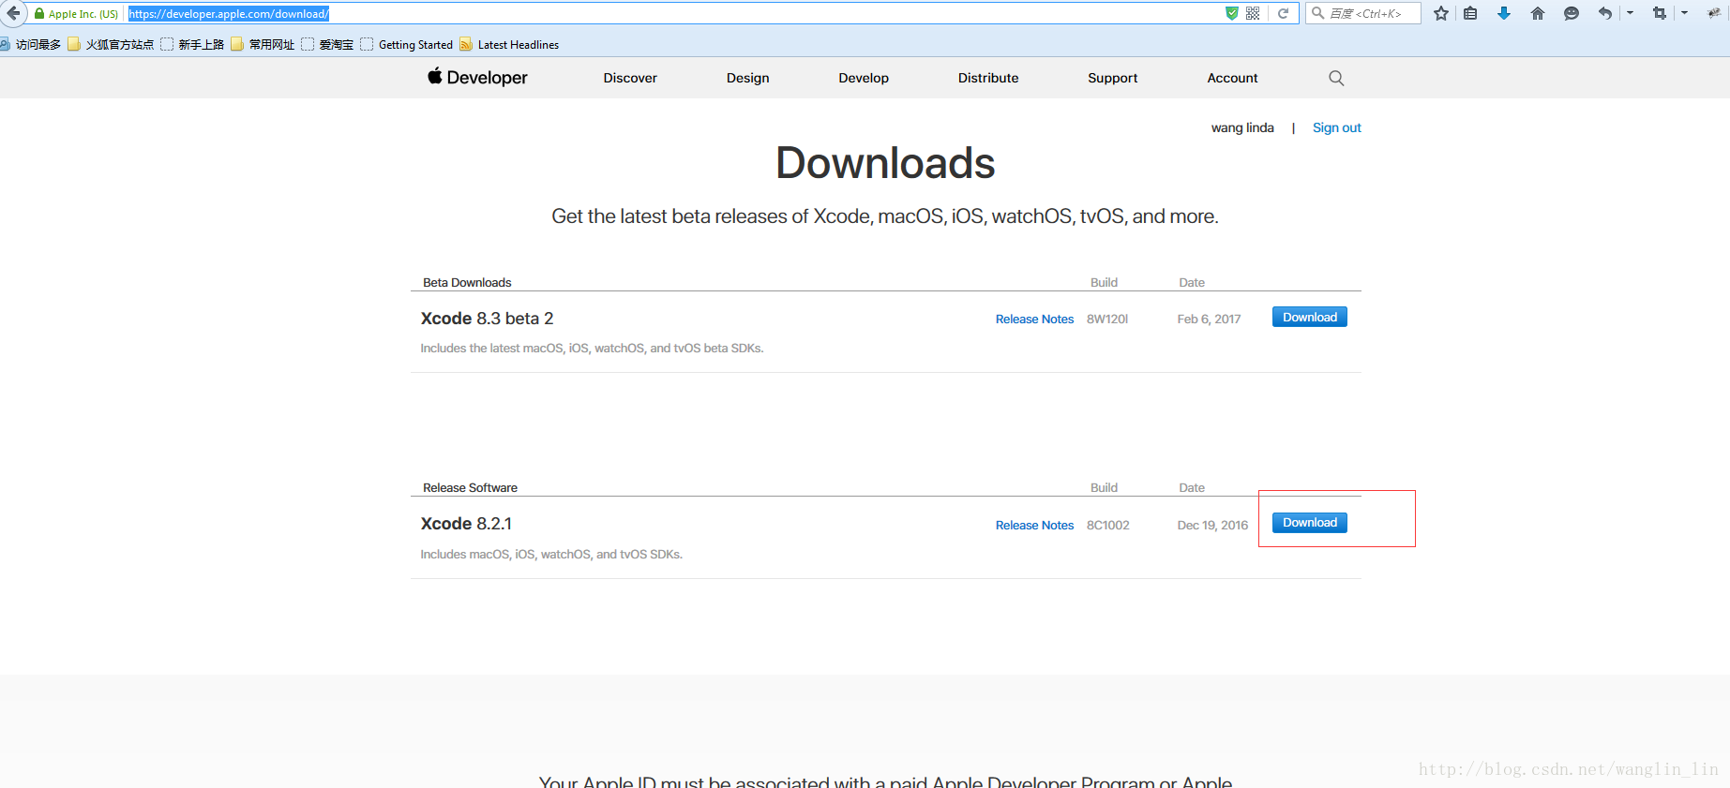Viewport: 1730px width, 788px height.
Task: Click the magnifier icon in Baidu search box
Action: pyautogui.click(x=1317, y=13)
